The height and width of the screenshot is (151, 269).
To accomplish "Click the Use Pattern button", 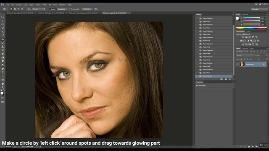I will [x=87, y=9].
